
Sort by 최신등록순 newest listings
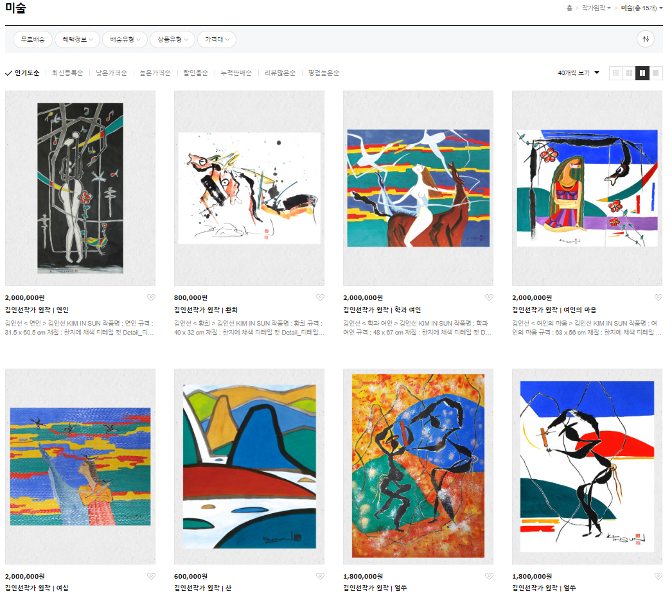click(x=67, y=73)
